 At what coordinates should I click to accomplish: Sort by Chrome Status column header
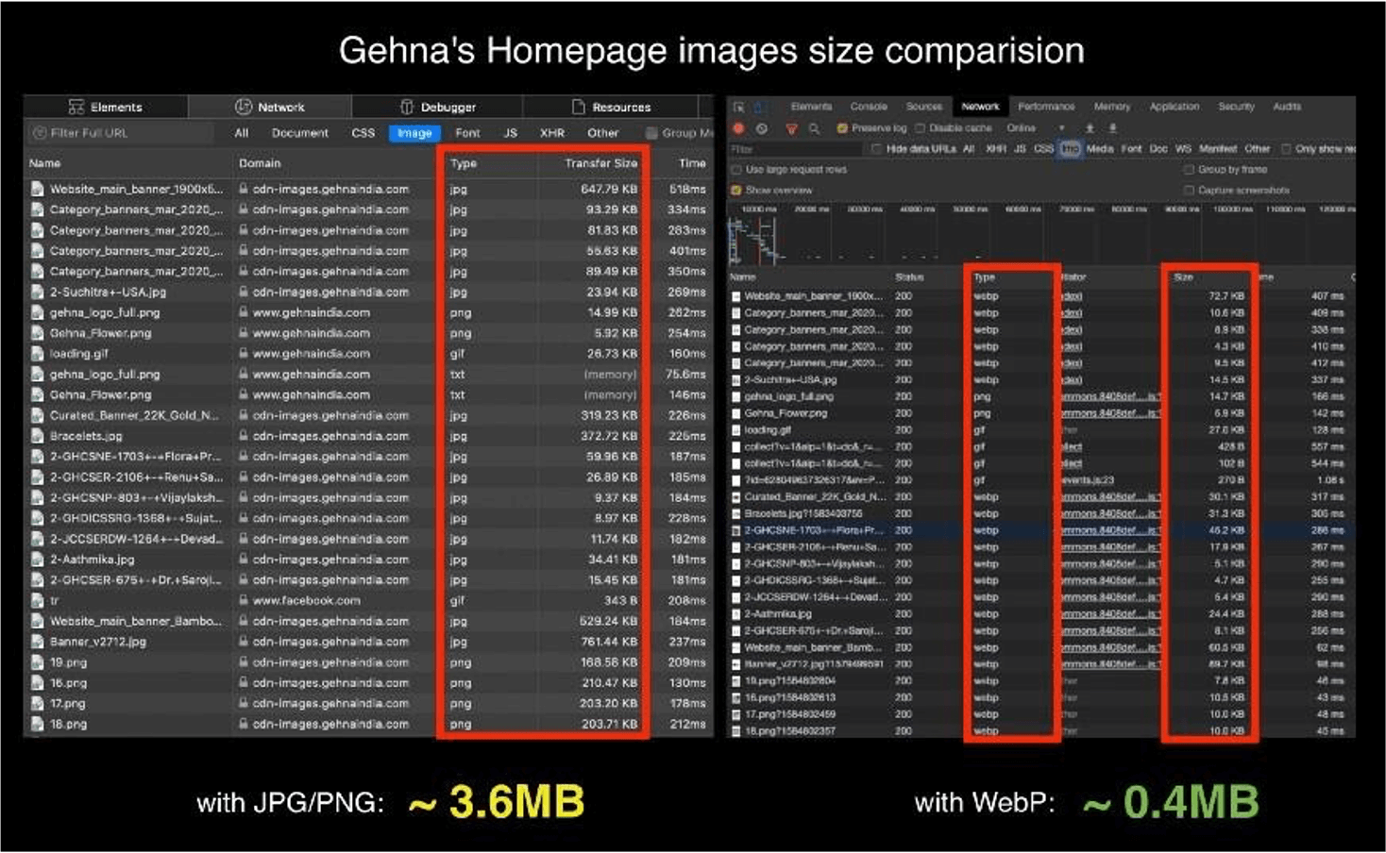pos(909,277)
